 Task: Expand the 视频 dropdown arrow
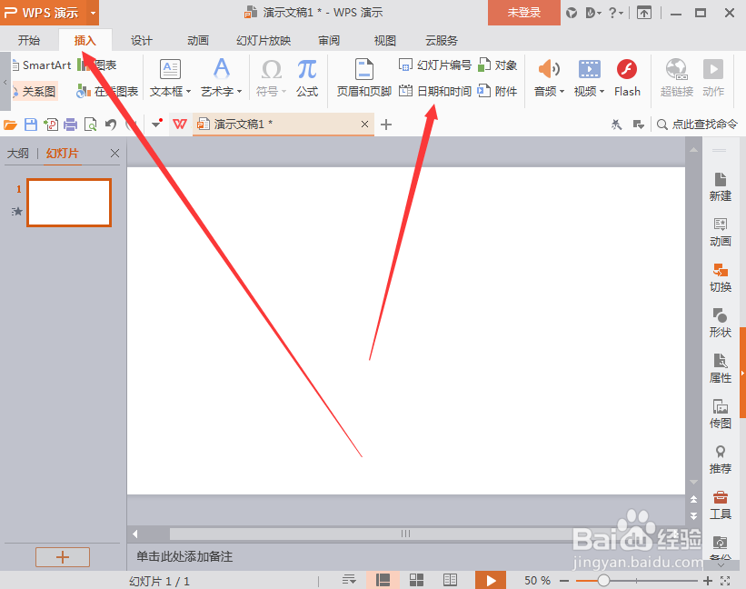click(x=602, y=91)
